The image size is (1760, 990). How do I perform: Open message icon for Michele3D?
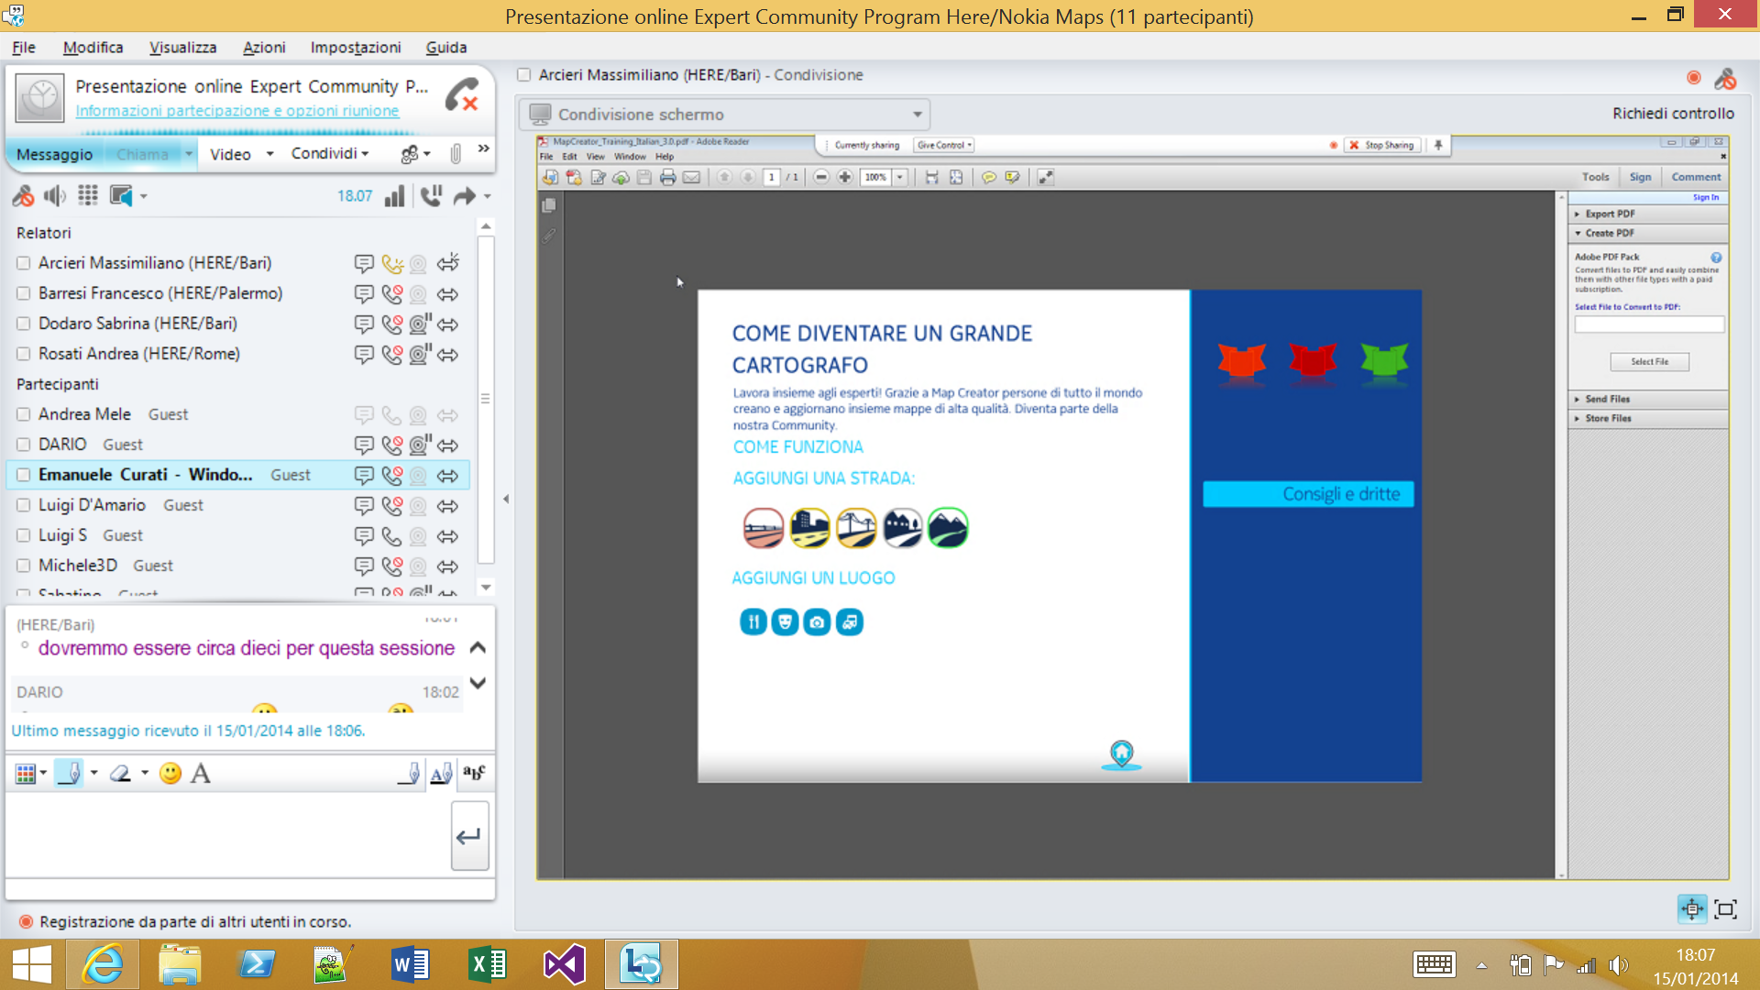tap(364, 566)
